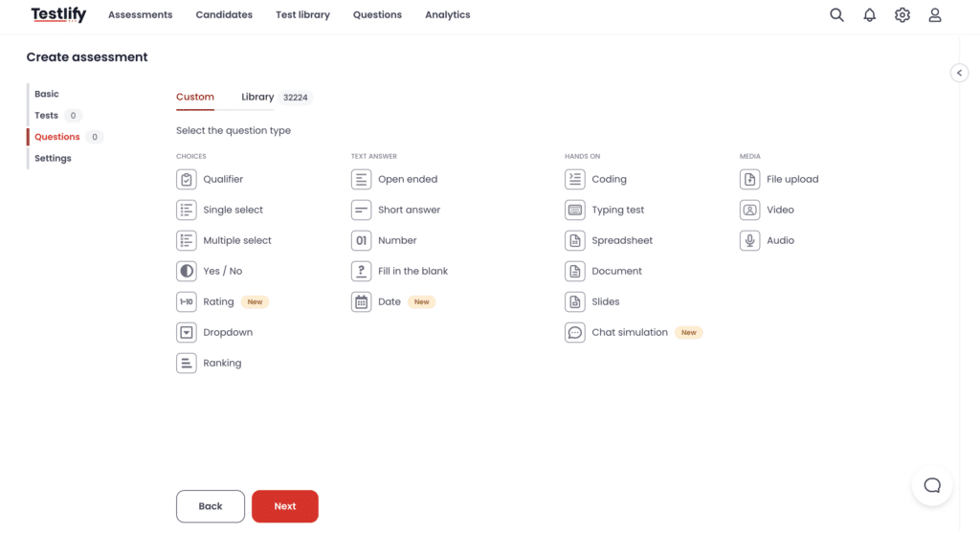Choose the Spreadsheet file icon
980x533 pixels.
pos(575,240)
